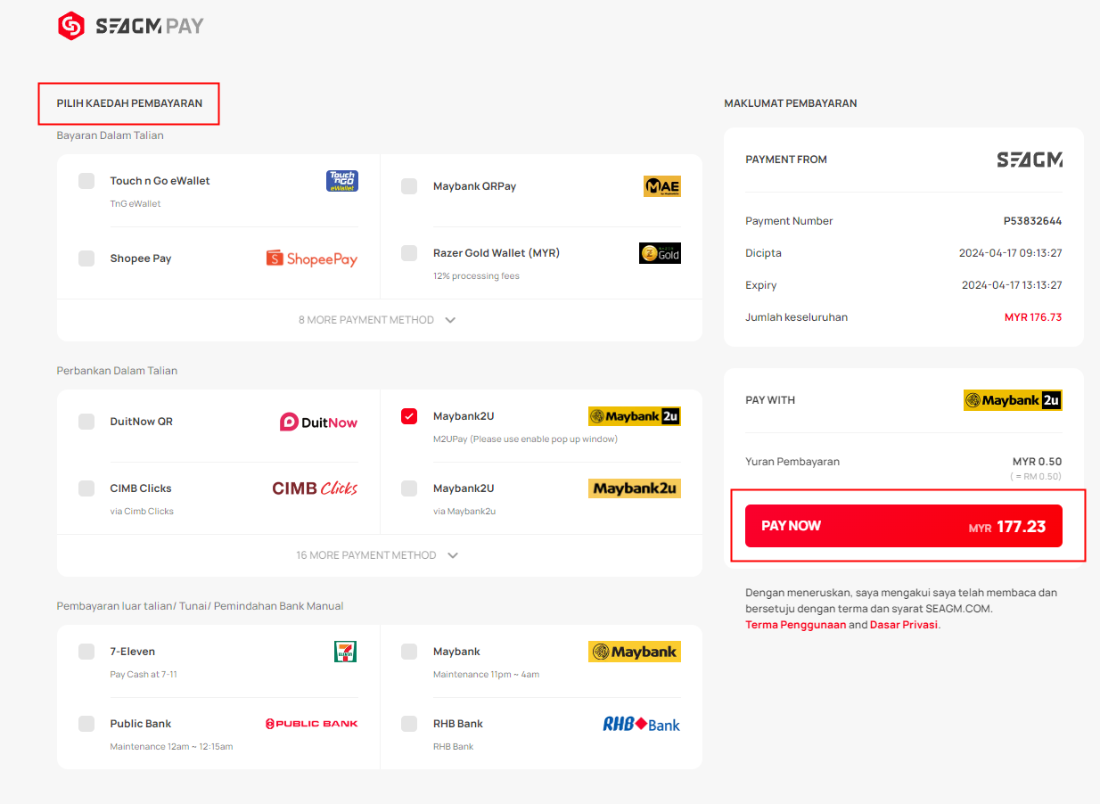The width and height of the screenshot is (1100, 804).
Task: Click the Maybank logo in the Maintenance 11pm row
Action: click(x=635, y=652)
